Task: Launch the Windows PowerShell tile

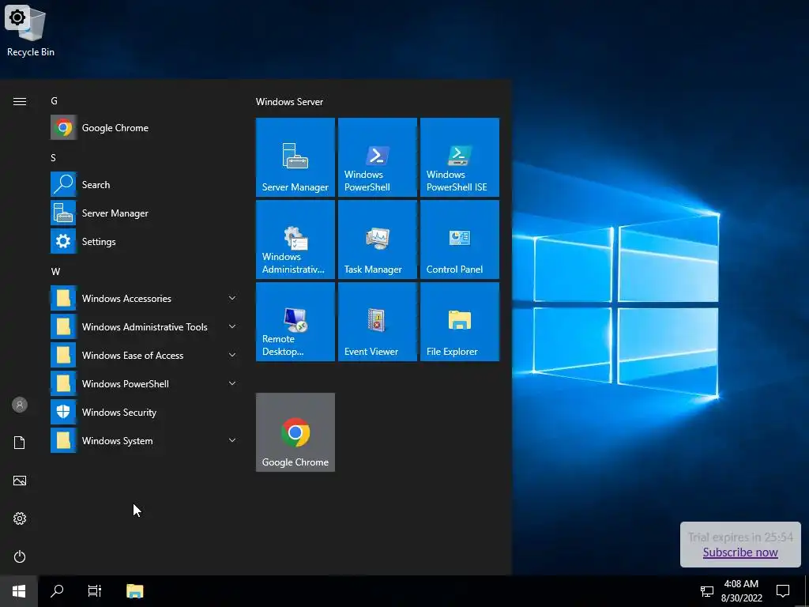Action: (377, 157)
